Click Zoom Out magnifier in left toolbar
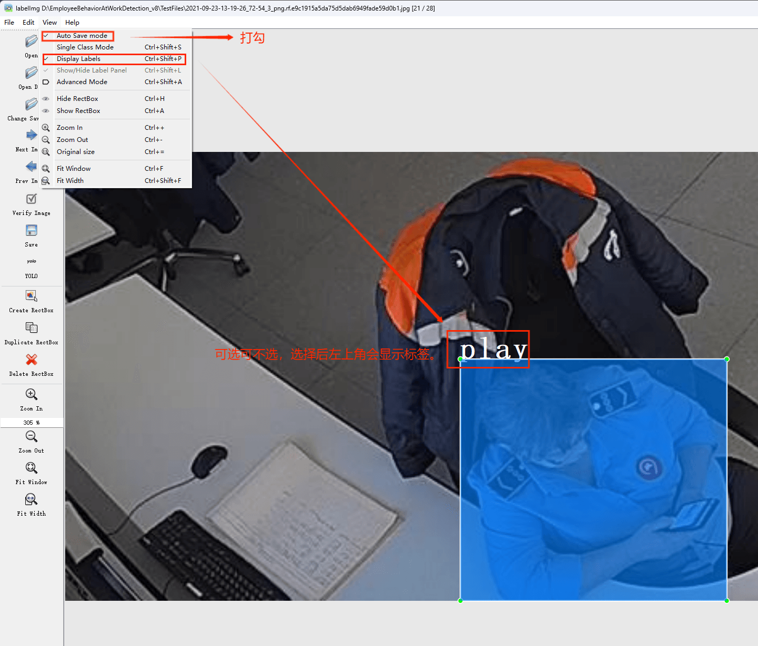758x646 pixels. [x=32, y=436]
